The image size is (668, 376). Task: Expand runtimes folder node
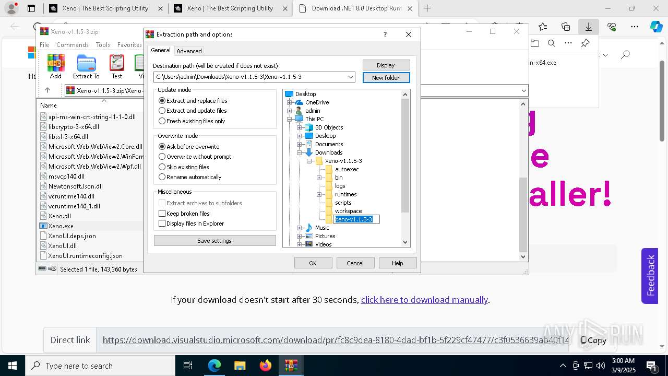pos(319,194)
